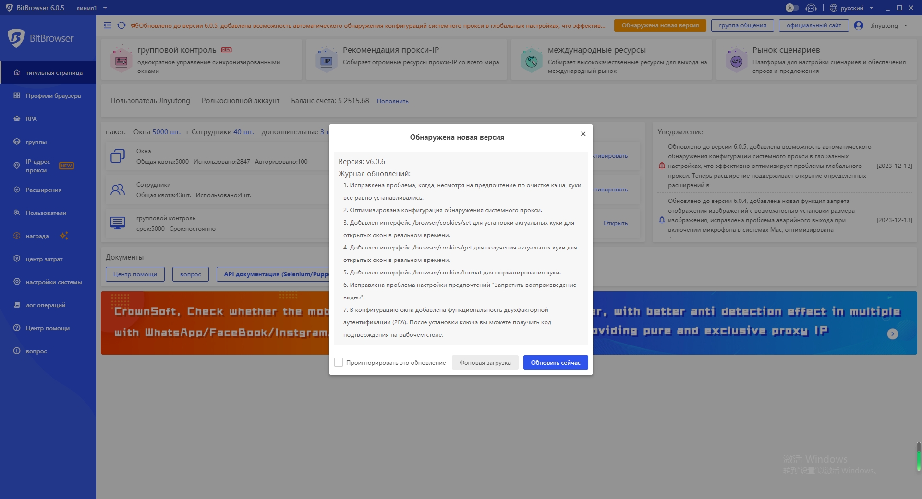Click the Рекомендация прокси-IP card icon

(327, 59)
